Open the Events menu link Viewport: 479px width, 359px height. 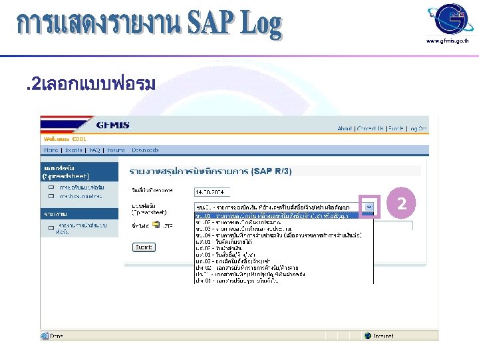tap(74, 150)
